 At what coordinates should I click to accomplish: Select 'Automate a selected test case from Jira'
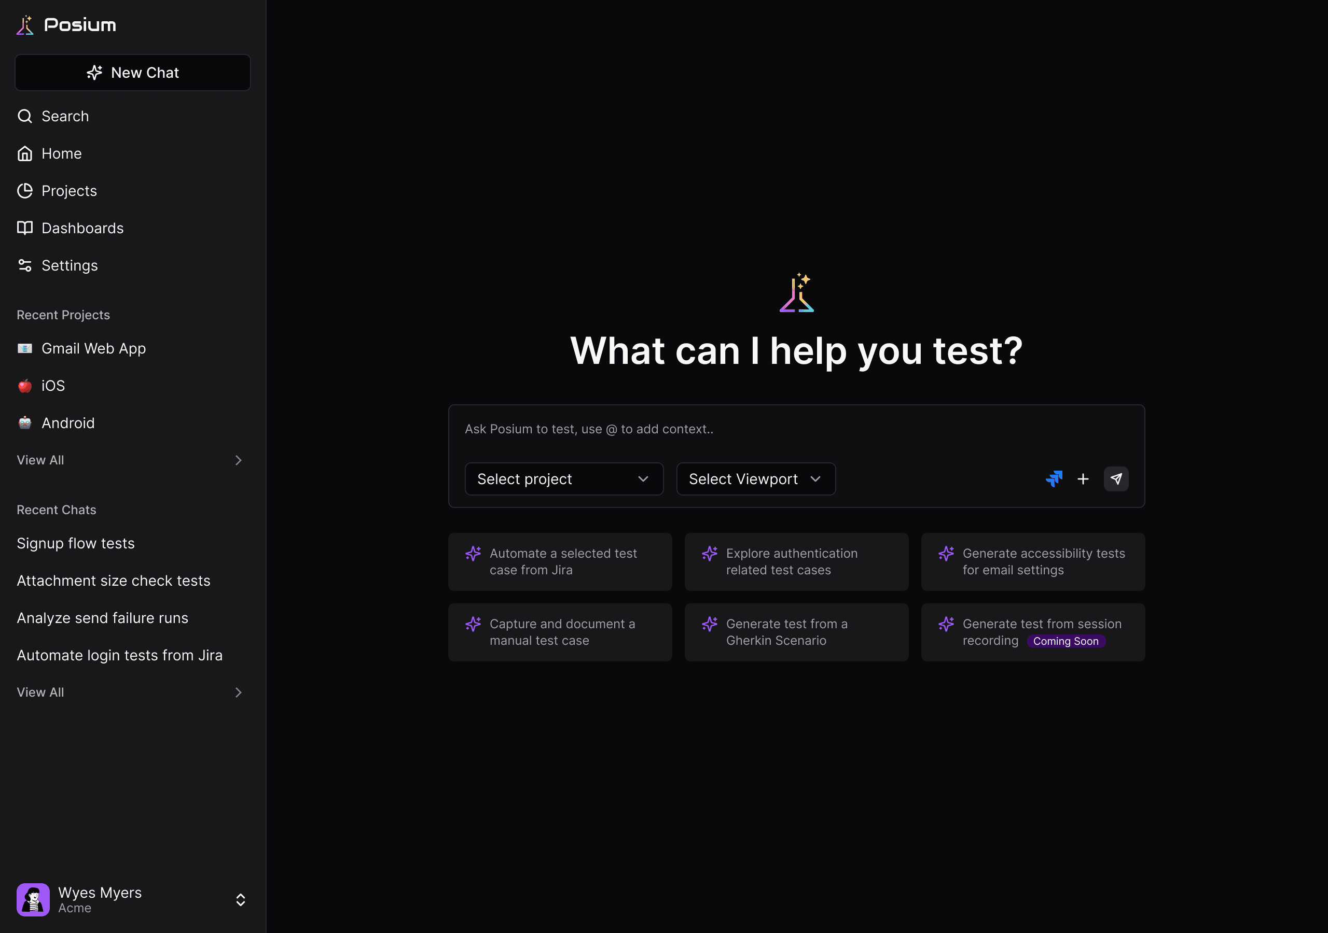point(560,561)
